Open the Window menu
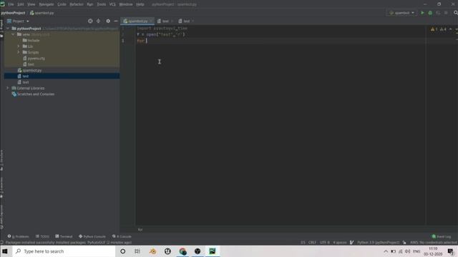This screenshot has height=257, width=458. 126,4
